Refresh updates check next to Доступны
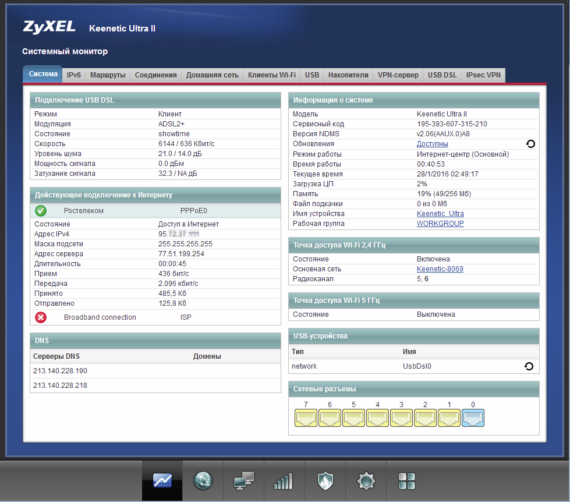This screenshot has height=502, width=570. [x=530, y=144]
